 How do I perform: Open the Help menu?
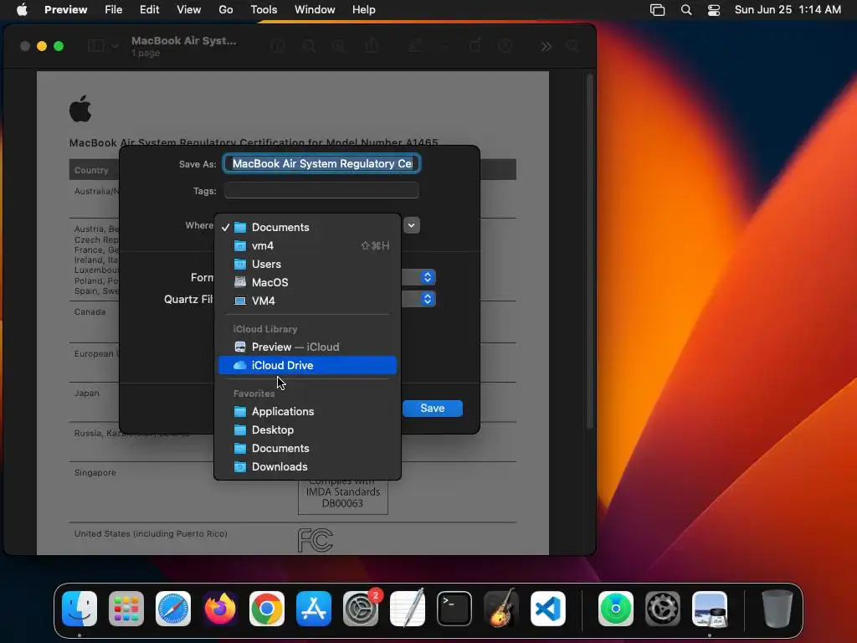[363, 10]
